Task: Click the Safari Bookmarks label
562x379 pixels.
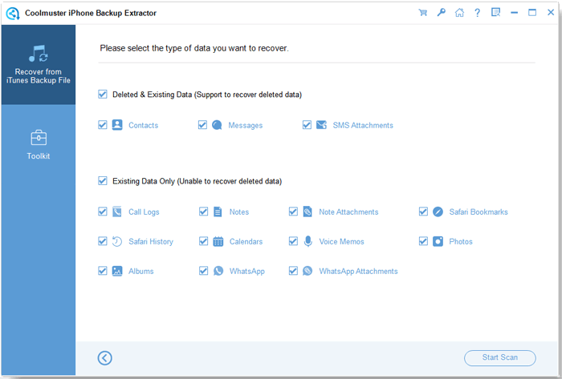Action: 479,212
